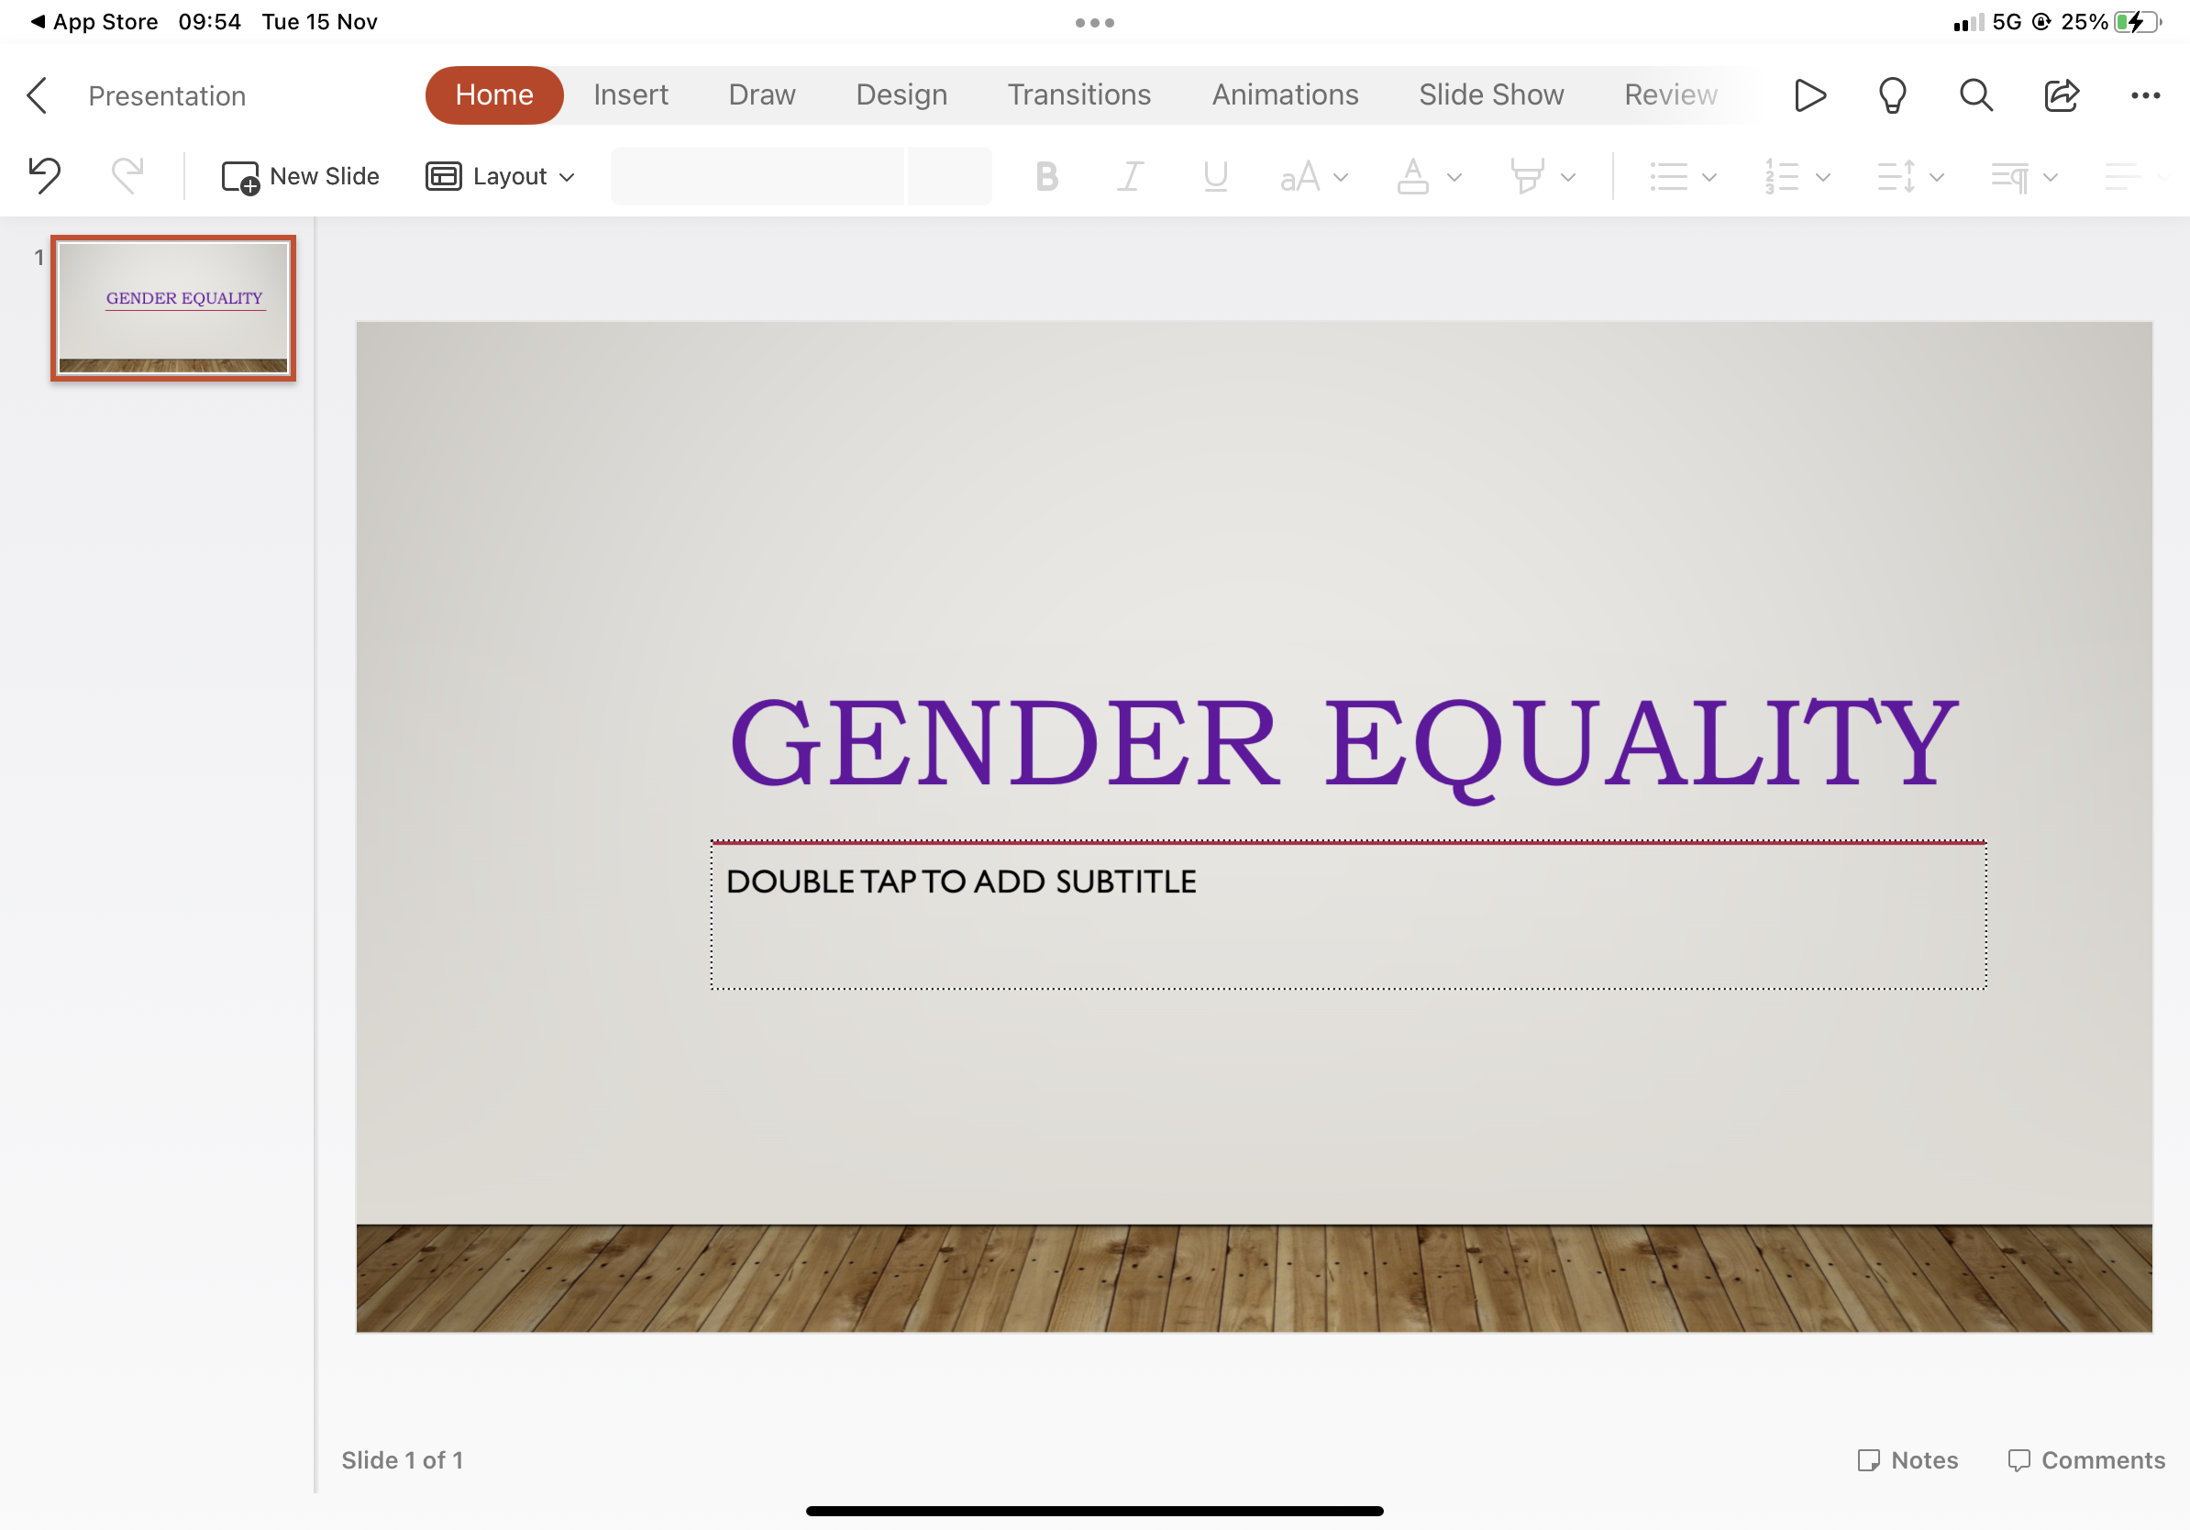Toggle Italic formatting
Image resolution: width=2190 pixels, height=1530 pixels.
1130,176
